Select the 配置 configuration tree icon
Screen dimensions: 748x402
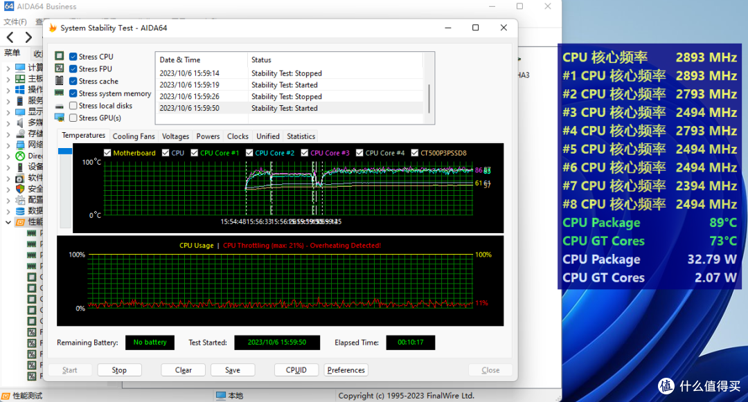click(20, 199)
